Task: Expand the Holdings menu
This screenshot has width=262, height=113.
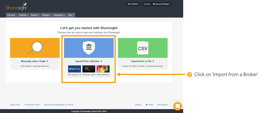Action: click(23, 15)
